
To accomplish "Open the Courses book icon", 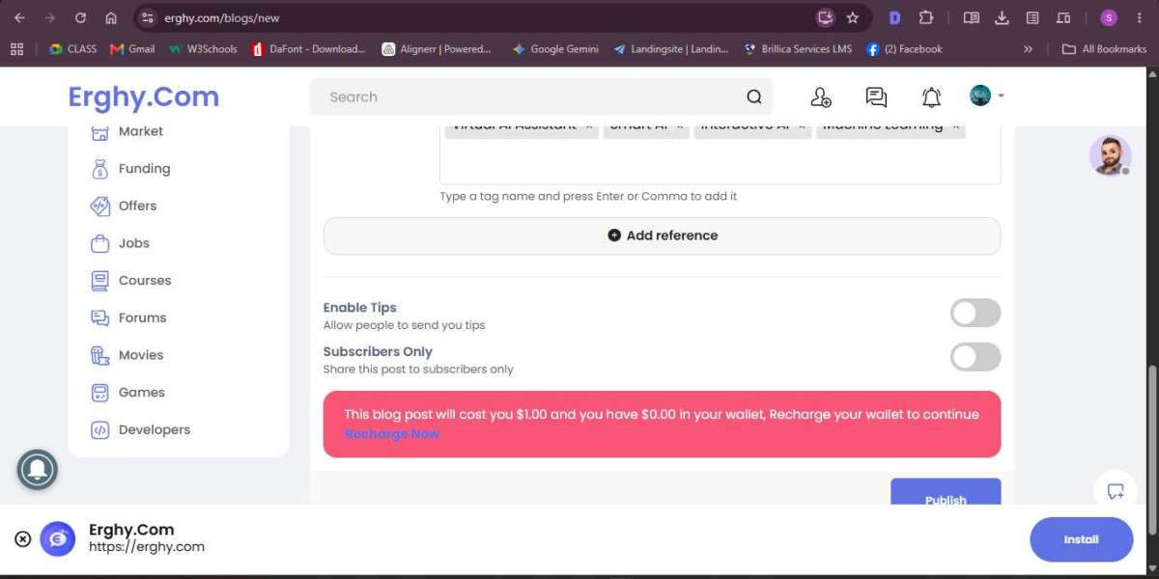I will 100,281.
